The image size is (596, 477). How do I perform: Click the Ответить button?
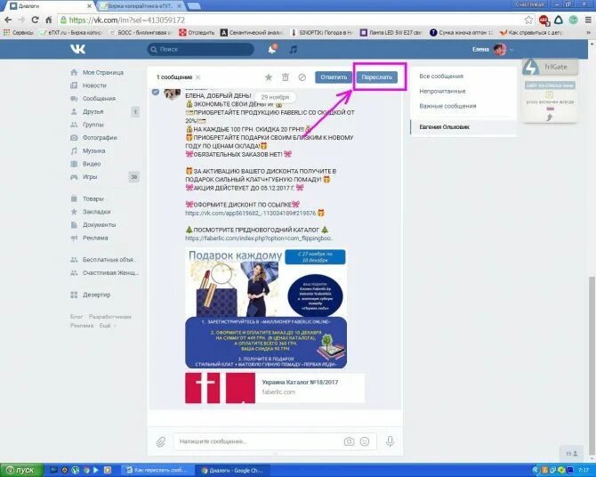(334, 77)
